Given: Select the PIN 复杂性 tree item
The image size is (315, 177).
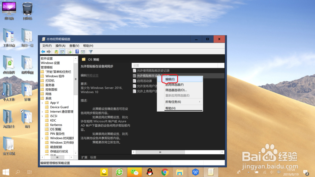Looking at the screenshot, I should click(x=57, y=134).
